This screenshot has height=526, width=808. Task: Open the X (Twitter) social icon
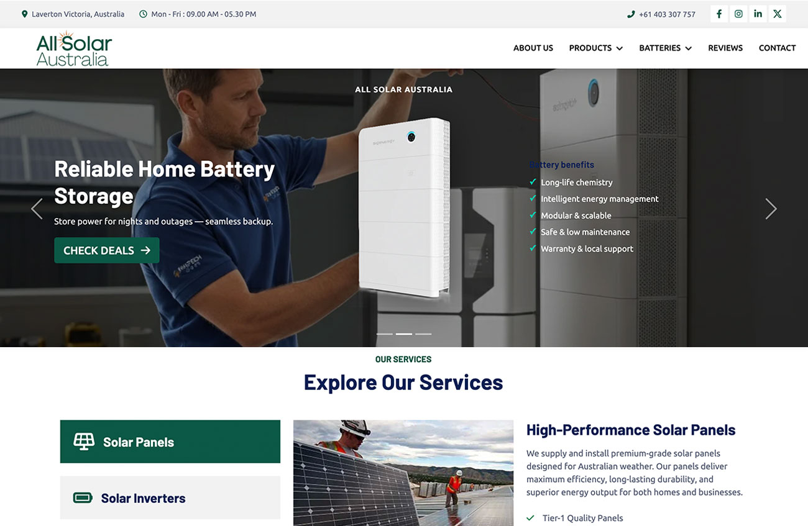pos(777,14)
